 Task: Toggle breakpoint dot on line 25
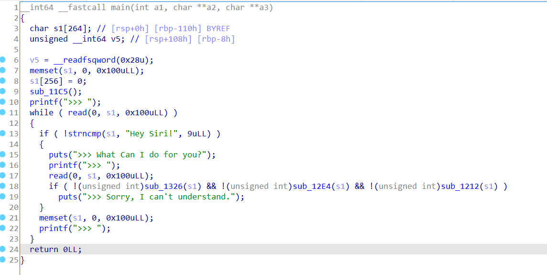point(3,260)
